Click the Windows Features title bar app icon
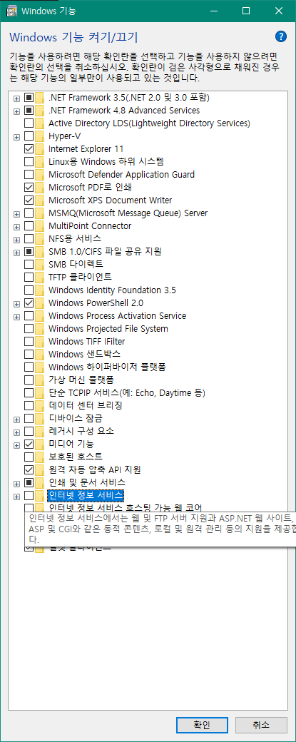Viewport: 296px width, 742px height. 13,11
